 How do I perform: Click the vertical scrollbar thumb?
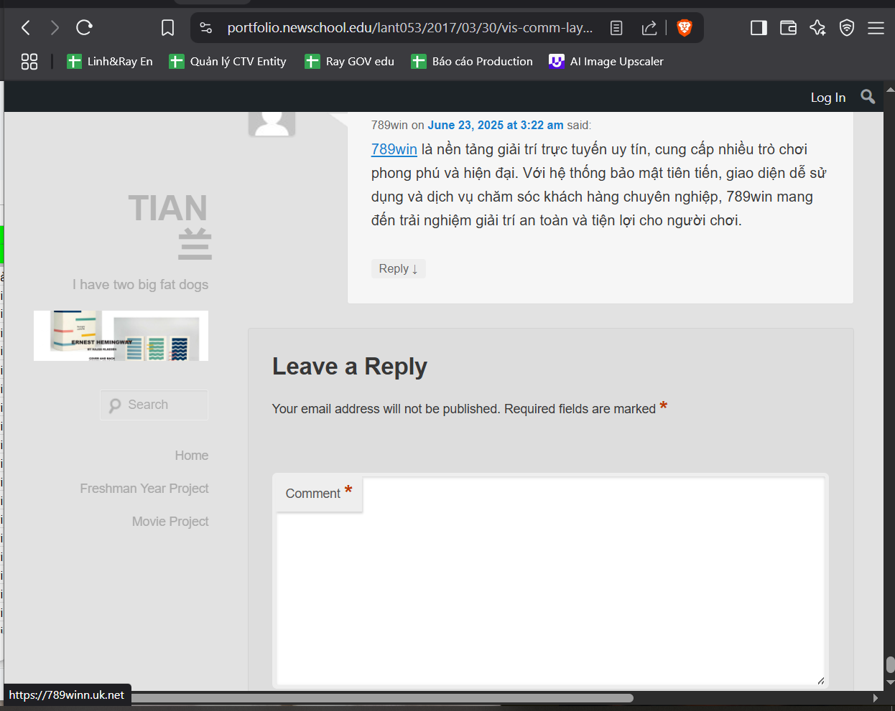pos(890,665)
